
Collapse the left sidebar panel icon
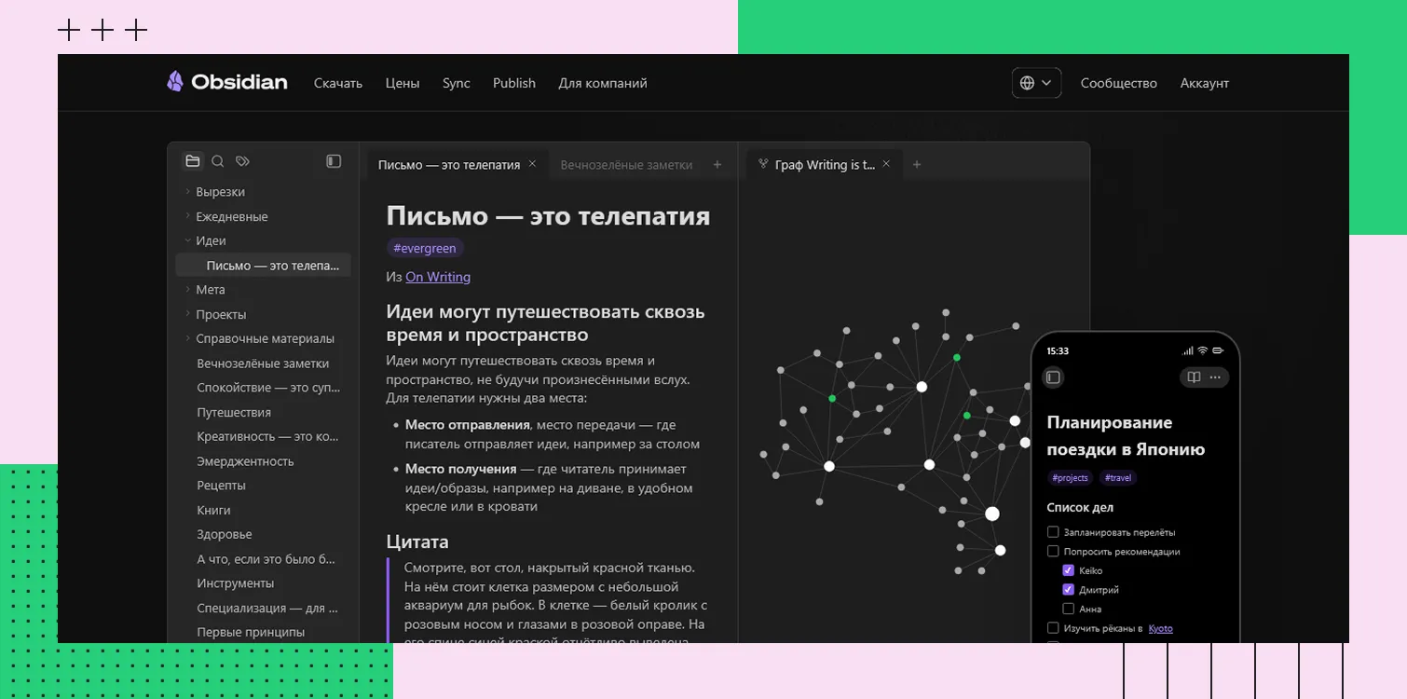[x=334, y=161]
